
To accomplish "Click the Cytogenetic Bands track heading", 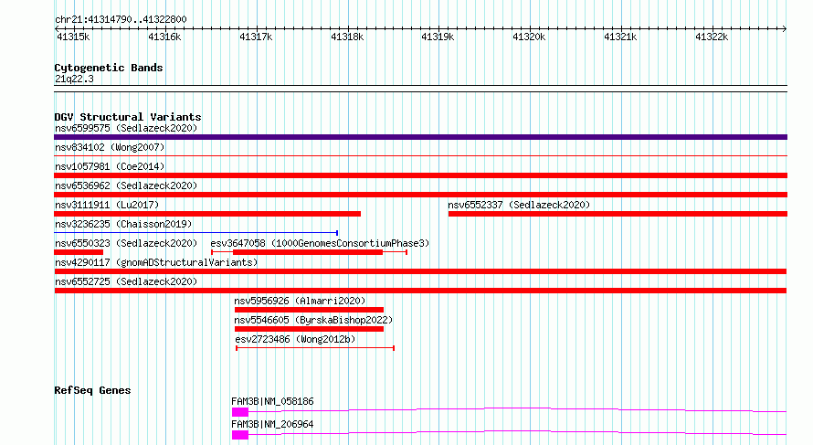I will tap(109, 68).
